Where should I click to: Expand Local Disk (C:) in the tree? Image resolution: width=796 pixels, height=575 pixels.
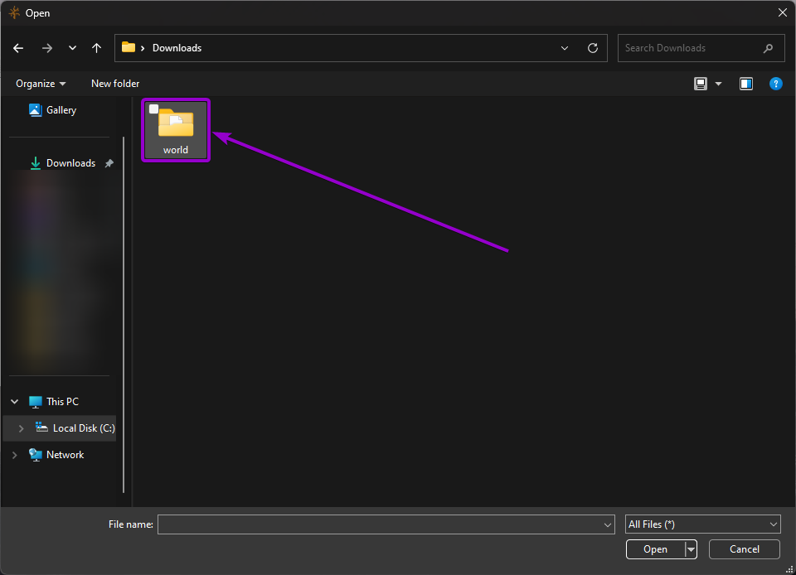click(21, 428)
